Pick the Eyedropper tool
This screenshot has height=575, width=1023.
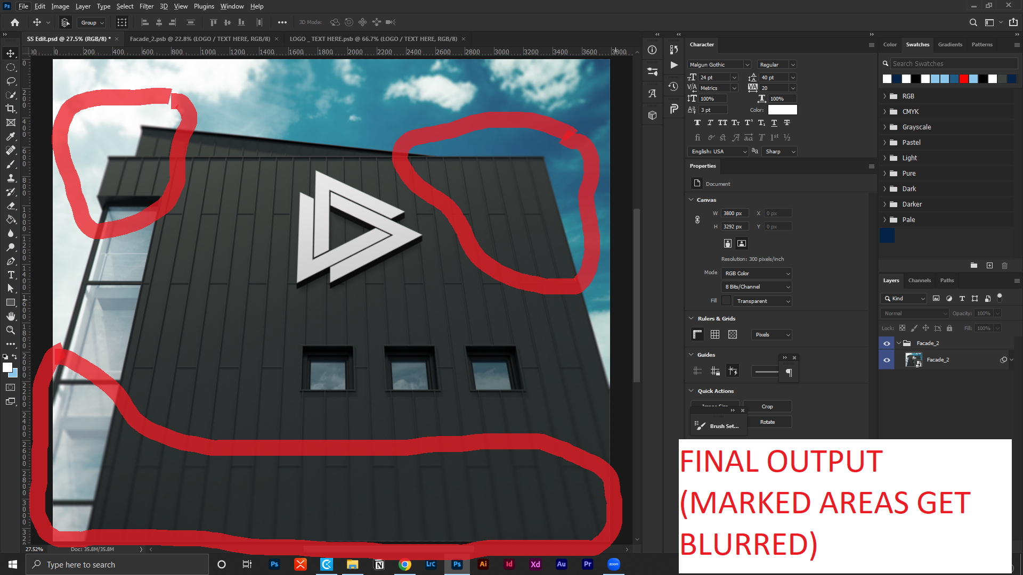point(11,136)
